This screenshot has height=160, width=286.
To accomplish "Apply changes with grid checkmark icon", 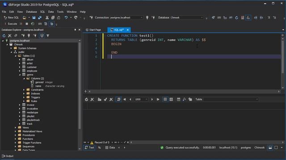I will pos(105,100).
